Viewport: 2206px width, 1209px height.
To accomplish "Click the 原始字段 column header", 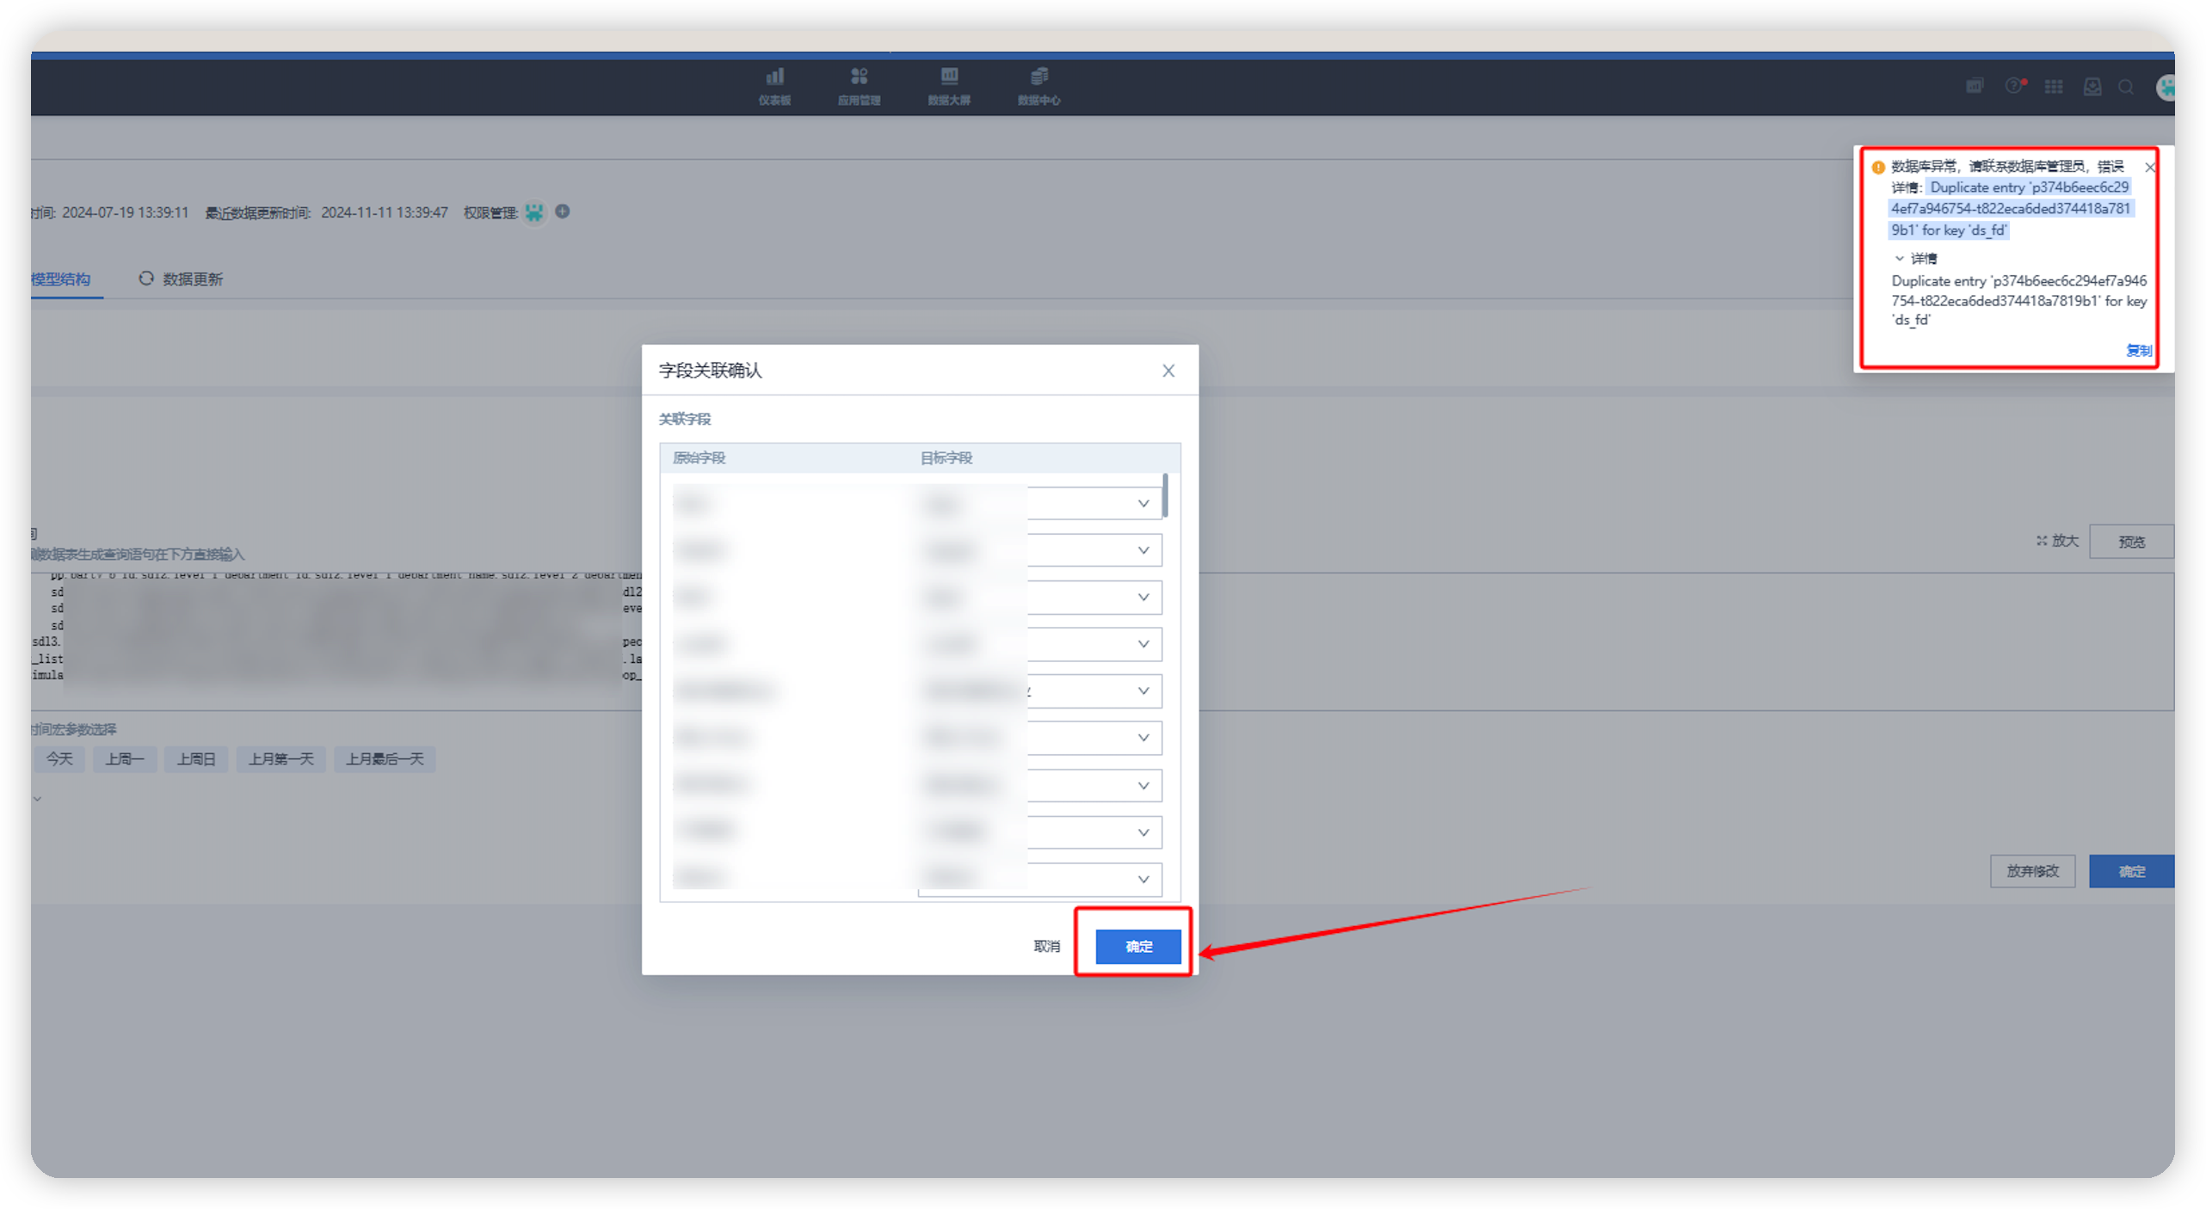I will tap(699, 457).
